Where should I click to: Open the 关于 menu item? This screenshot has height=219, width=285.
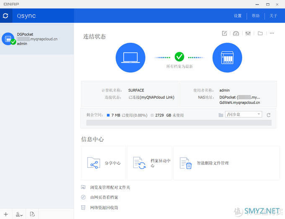(274, 16)
